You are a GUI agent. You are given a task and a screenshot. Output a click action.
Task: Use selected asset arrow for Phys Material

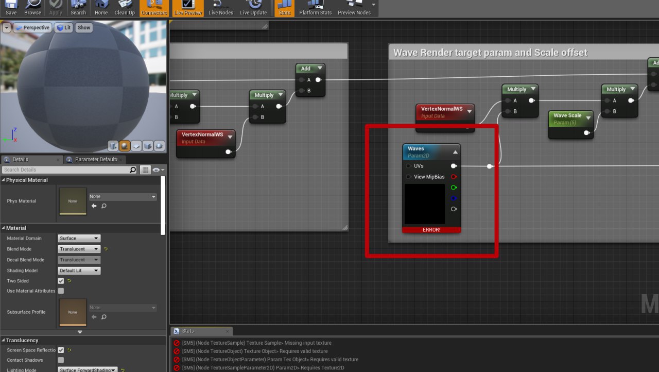pos(94,206)
